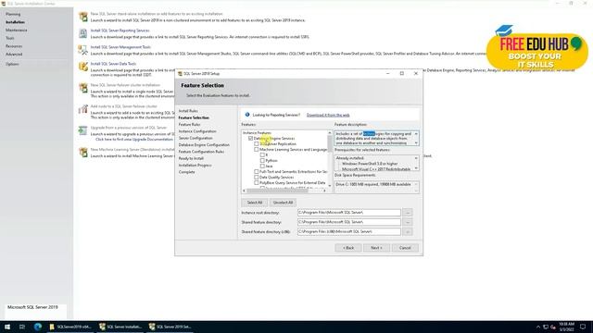Switch to the SQLServer2019 folder taskbar item
This screenshot has width=593, height=333.
70,327
